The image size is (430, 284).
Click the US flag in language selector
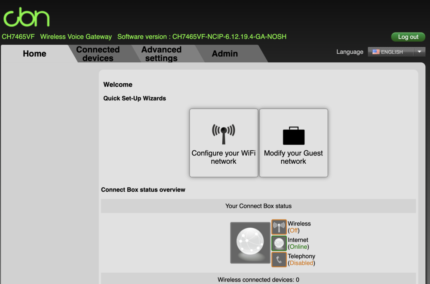pyautogui.click(x=376, y=52)
